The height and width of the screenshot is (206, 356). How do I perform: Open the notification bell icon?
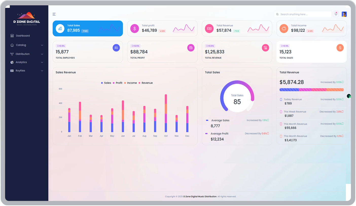(336, 14)
